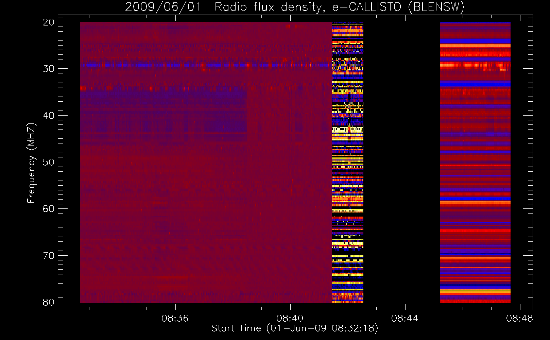Click the 08:36 time tick label
Image resolution: width=550 pixels, height=340 pixels.
[x=175, y=319]
